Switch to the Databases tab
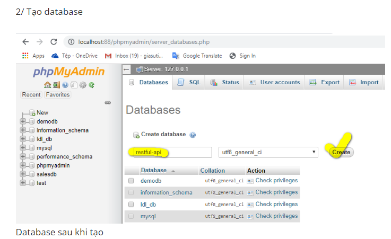This screenshot has width=391, height=239. 148,83
